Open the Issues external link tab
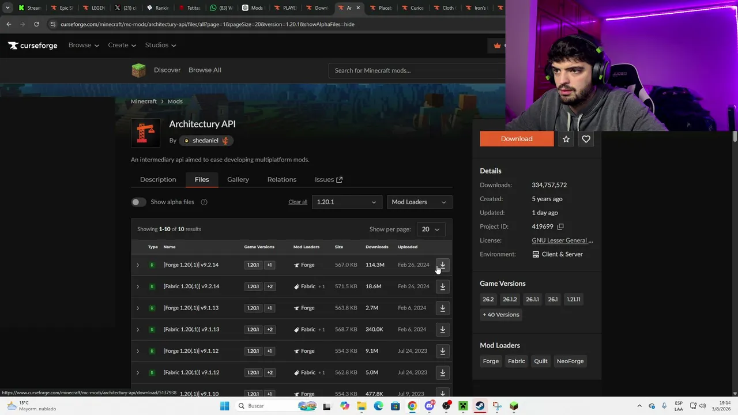Image resolution: width=738 pixels, height=415 pixels. click(x=329, y=180)
